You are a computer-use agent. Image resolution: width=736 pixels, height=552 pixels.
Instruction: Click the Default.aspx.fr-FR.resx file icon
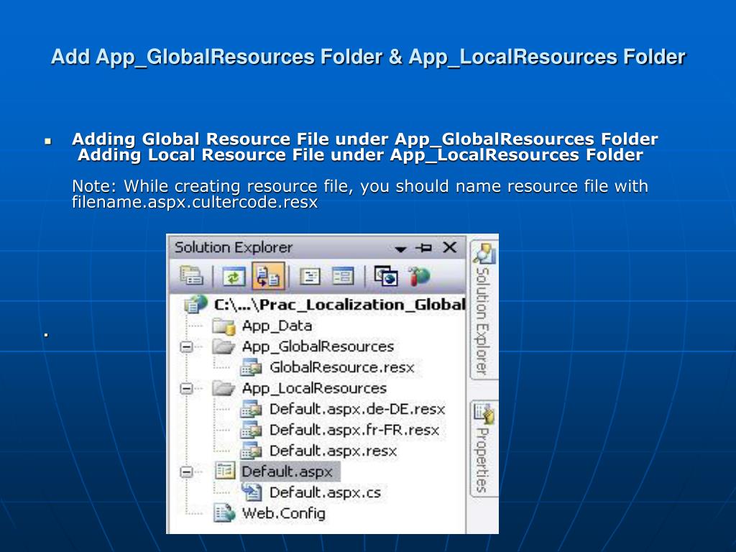click(251, 430)
